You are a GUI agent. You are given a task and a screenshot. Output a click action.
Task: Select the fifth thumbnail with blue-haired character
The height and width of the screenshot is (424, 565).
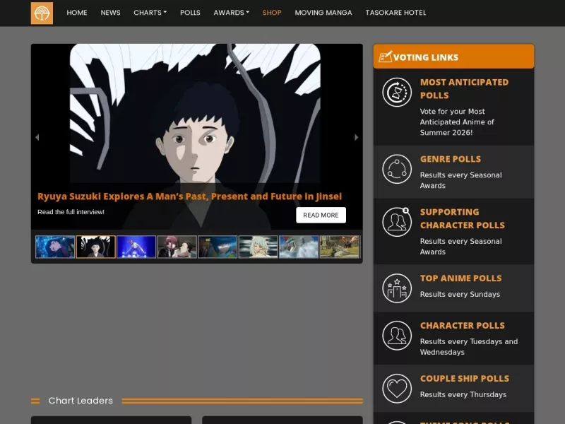click(218, 247)
